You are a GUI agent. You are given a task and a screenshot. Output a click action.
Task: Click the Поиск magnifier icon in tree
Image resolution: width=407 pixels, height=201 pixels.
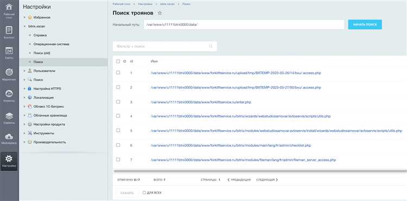pos(30,80)
